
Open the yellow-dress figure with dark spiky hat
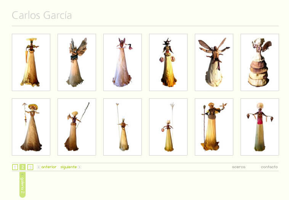click(168, 62)
